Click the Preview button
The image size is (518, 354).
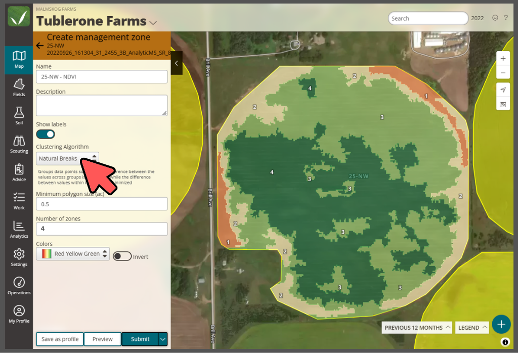(x=102, y=339)
